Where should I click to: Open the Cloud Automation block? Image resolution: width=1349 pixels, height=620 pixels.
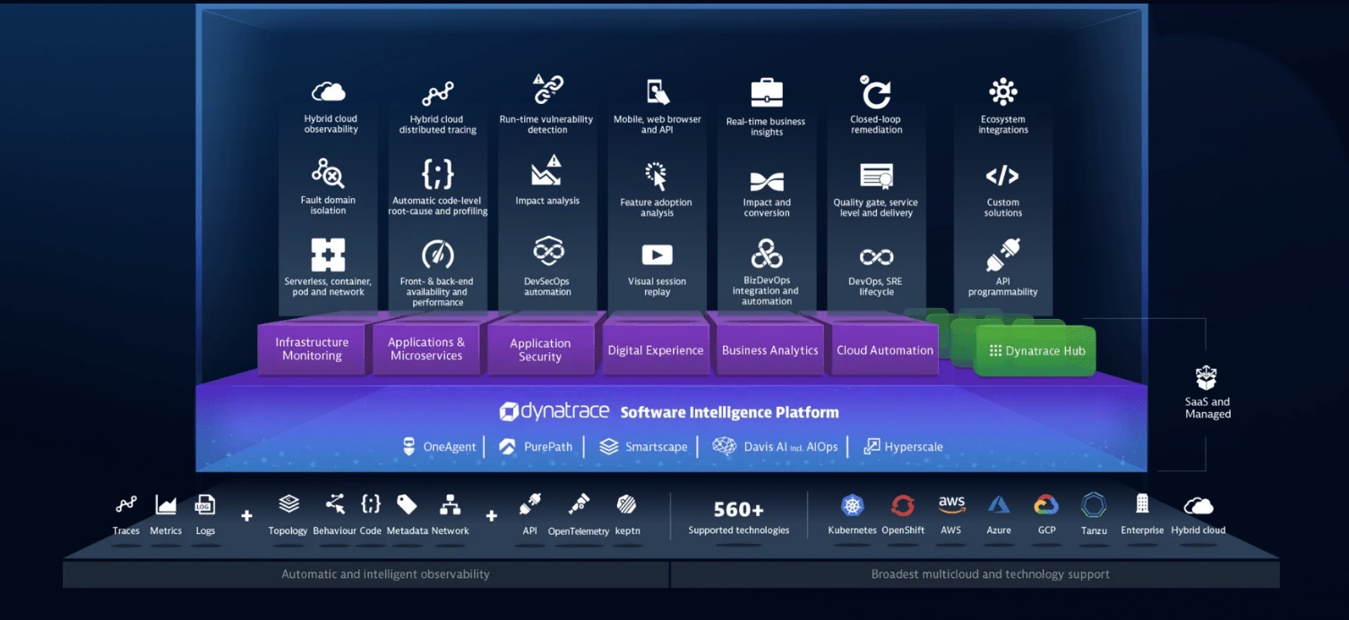click(885, 350)
